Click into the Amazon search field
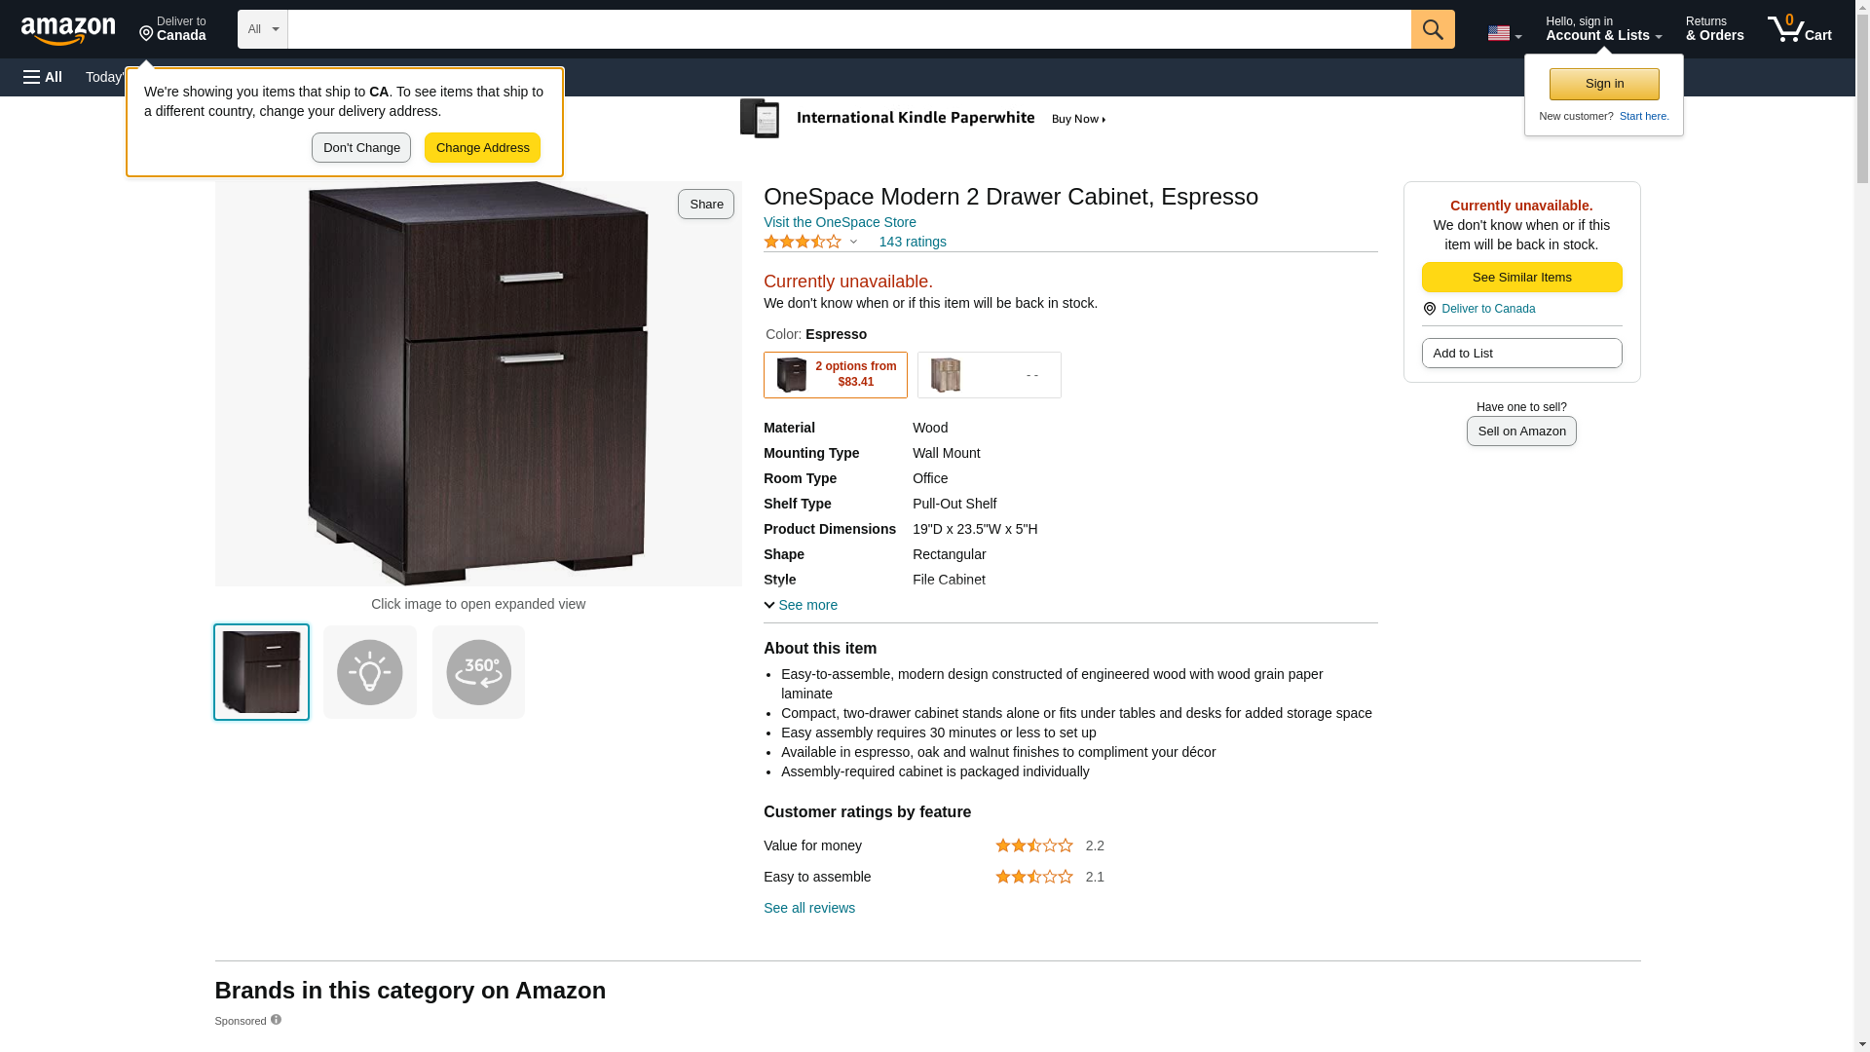This screenshot has width=1870, height=1052. click(x=848, y=29)
